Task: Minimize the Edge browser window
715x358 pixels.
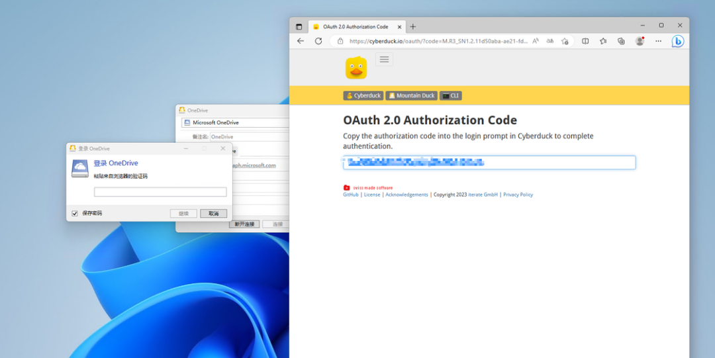Action: pyautogui.click(x=642, y=26)
